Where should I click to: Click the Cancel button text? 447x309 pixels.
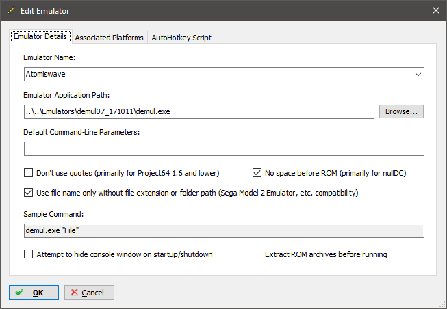92,293
